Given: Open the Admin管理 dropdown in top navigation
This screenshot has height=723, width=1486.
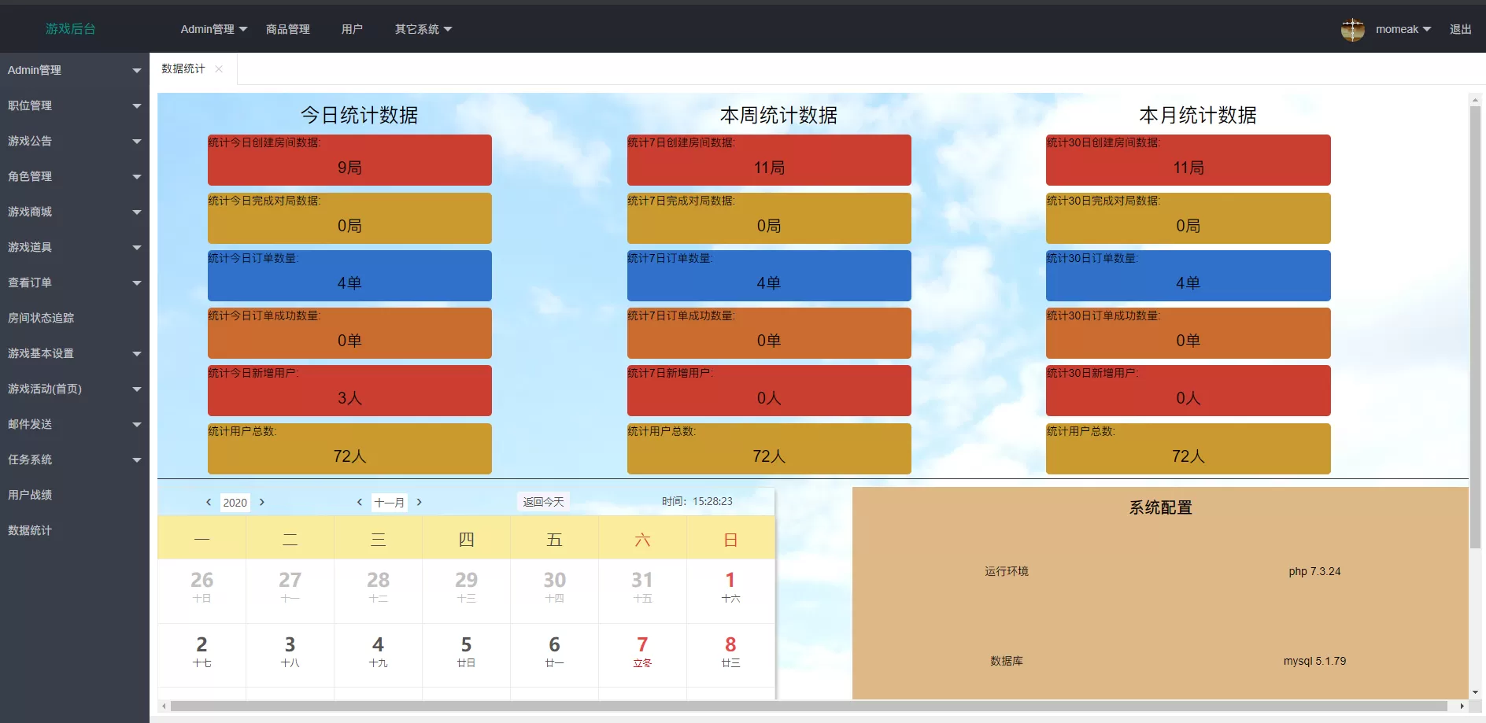Looking at the screenshot, I should tap(212, 29).
